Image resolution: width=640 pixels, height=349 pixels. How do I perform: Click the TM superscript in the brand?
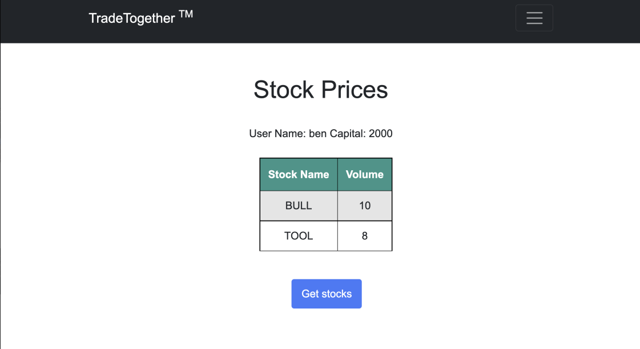pyautogui.click(x=186, y=14)
